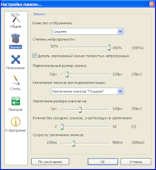156x170 pixels.
Task: Open the Реакция green arrows icon
Action: click(x=16, y=101)
